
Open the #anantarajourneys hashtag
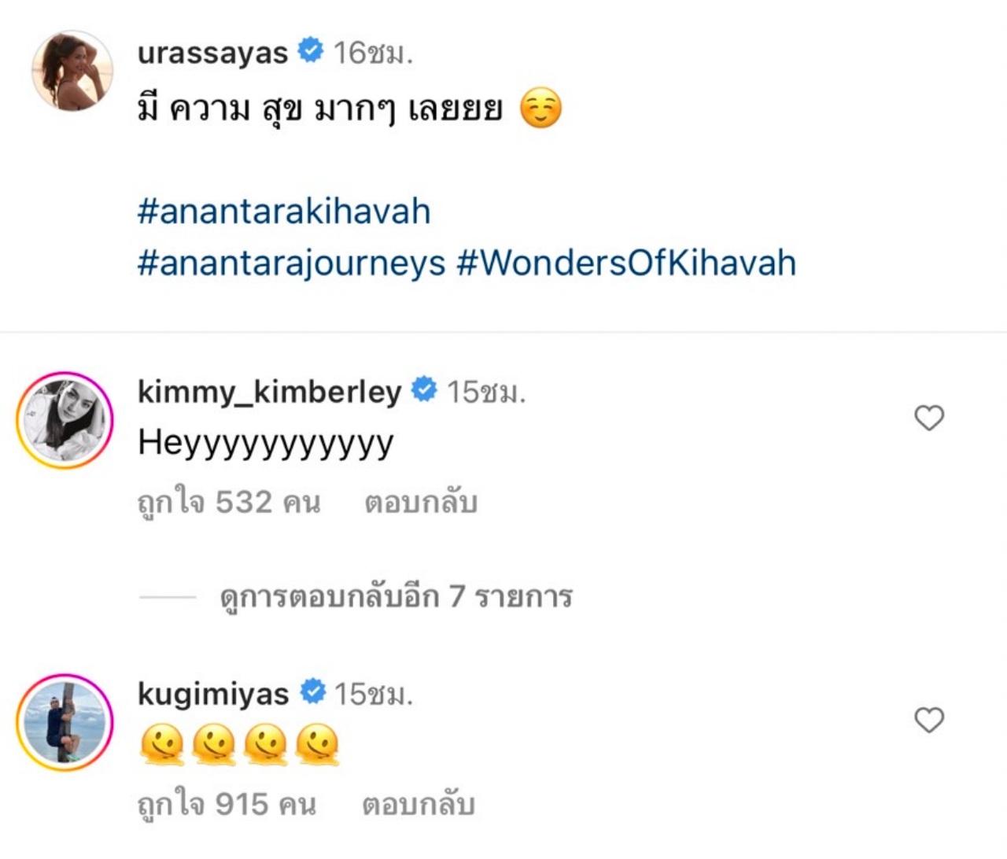tap(291, 263)
